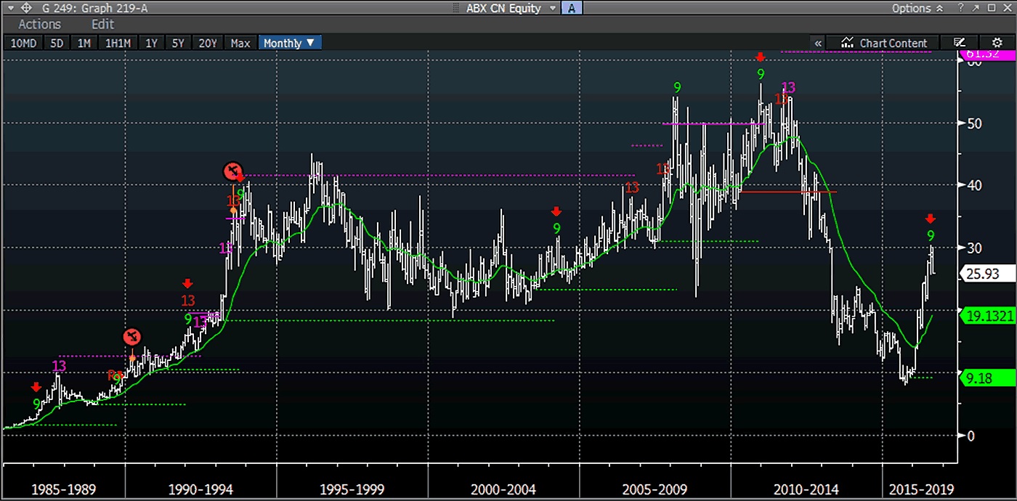Click the annotation edit pencil icon
Image resolution: width=1017 pixels, height=501 pixels.
tap(960, 43)
